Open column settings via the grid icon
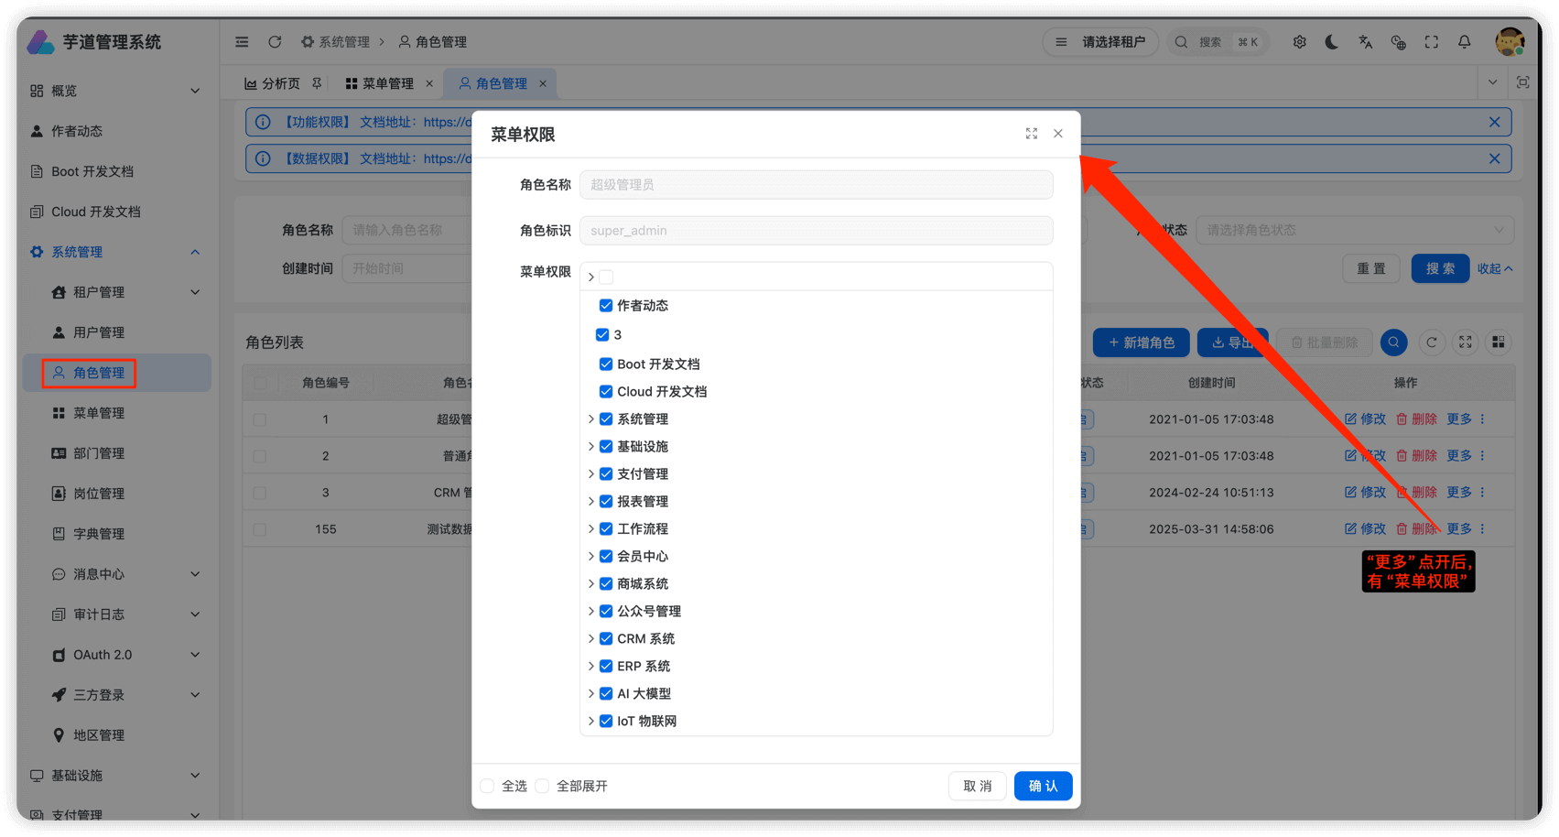 click(1499, 342)
